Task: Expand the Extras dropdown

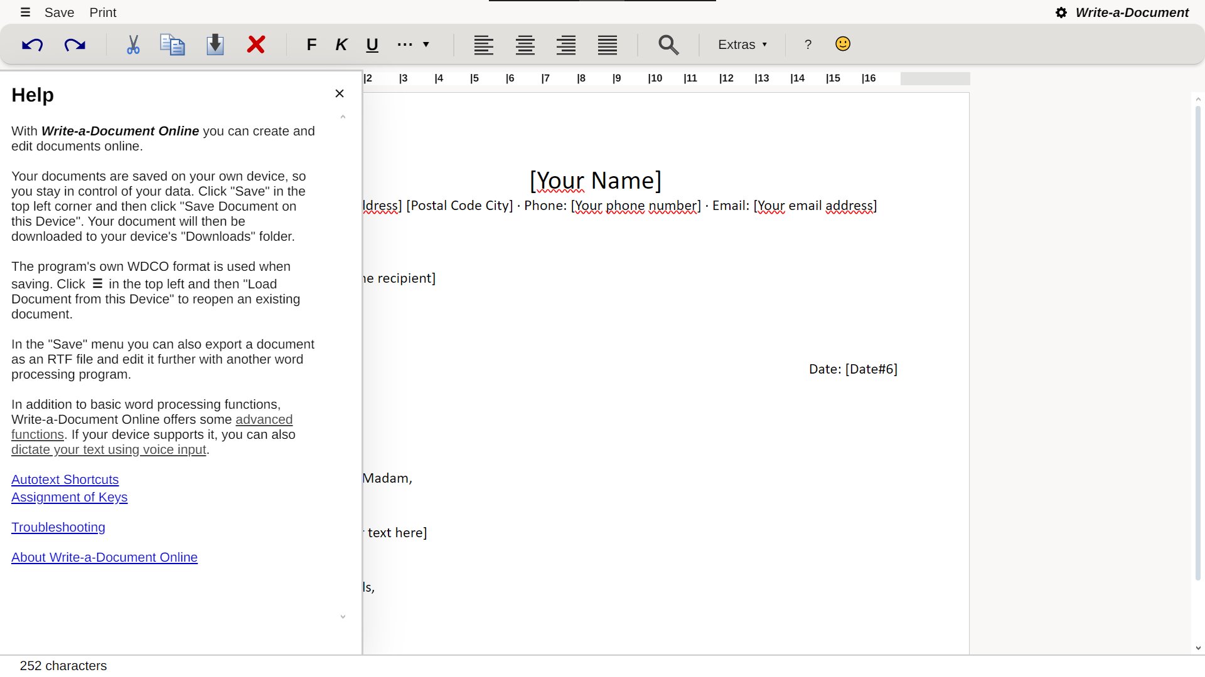Action: pos(742,45)
